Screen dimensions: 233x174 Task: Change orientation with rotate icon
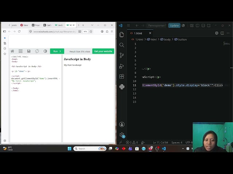[x=37, y=51]
